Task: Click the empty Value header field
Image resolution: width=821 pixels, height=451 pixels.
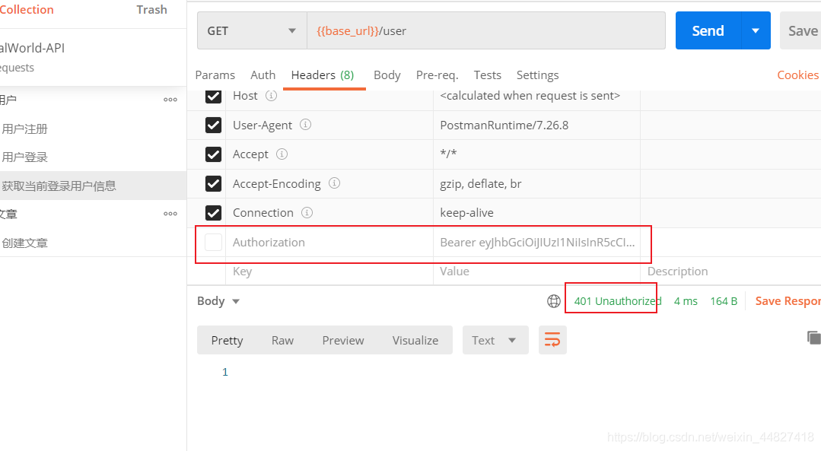Action: (x=536, y=272)
